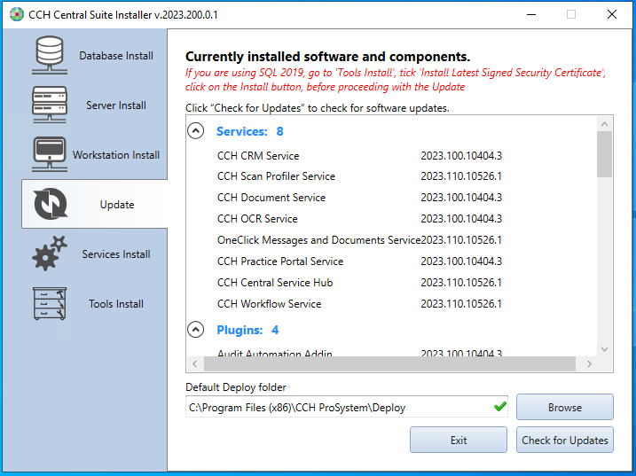Viewport: 636px width, 476px height.
Task: Click the Update circular arrows icon
Action: coord(51,204)
